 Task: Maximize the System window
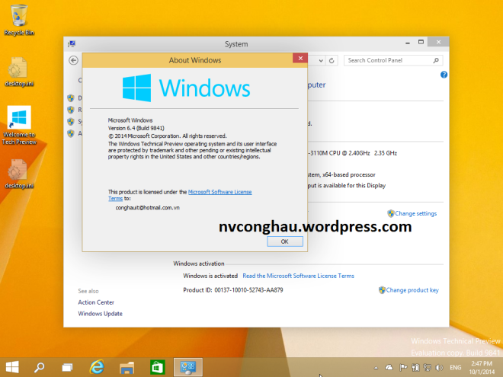click(x=421, y=42)
